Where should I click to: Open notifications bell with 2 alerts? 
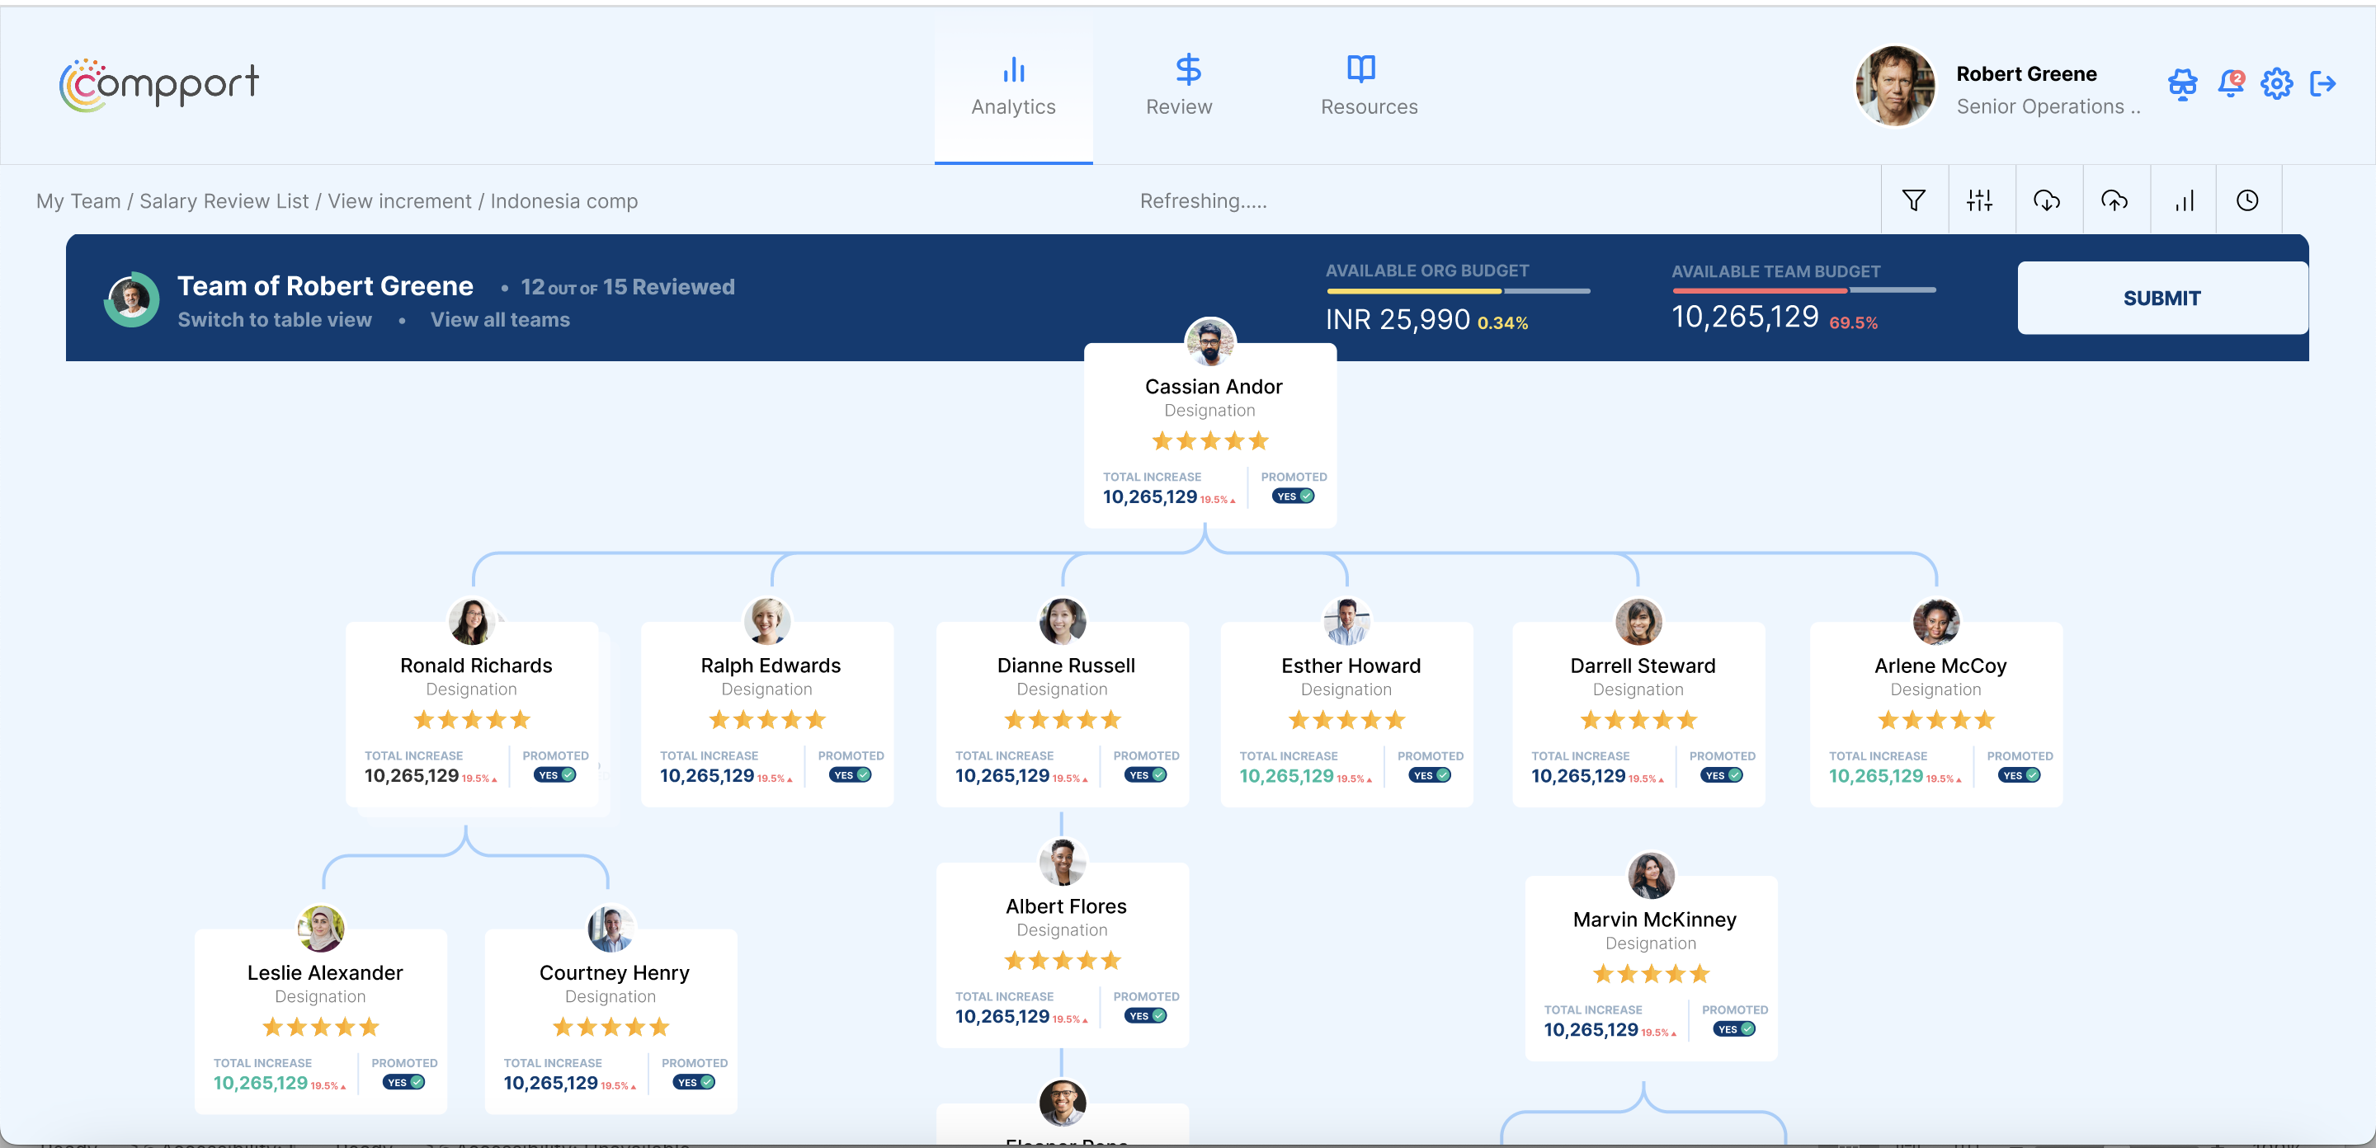[x=2231, y=84]
